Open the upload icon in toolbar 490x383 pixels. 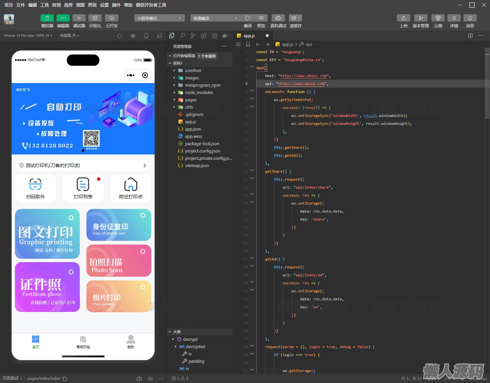pos(403,18)
